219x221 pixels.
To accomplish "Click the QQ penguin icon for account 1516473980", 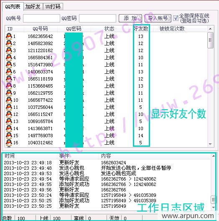I will point(9,65).
